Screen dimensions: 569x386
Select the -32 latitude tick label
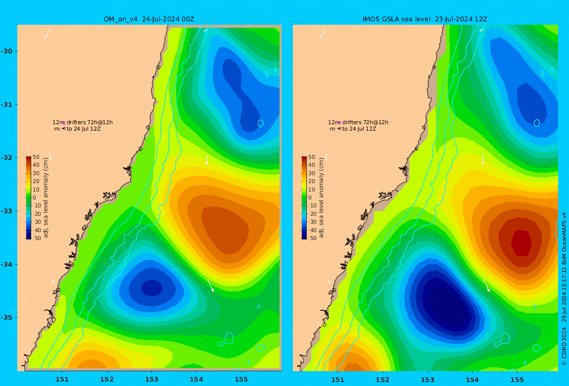coord(6,157)
